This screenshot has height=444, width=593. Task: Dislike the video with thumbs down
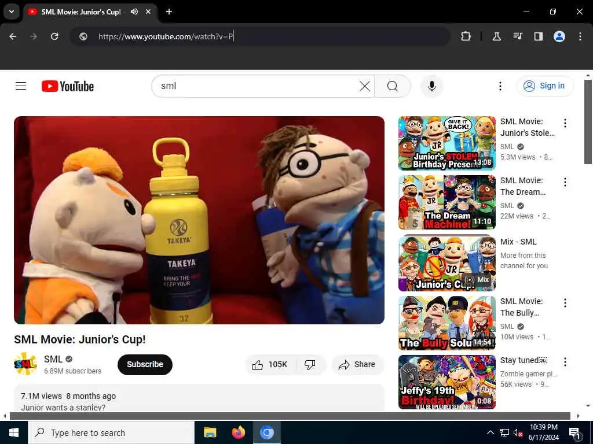pos(310,364)
